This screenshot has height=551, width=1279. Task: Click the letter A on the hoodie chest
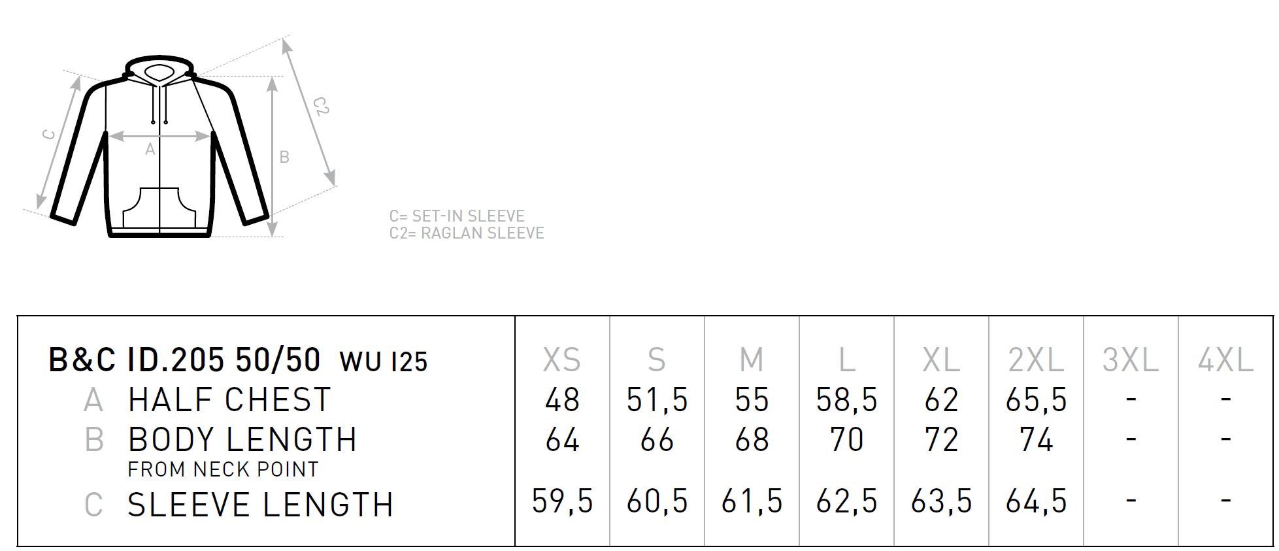click(150, 150)
